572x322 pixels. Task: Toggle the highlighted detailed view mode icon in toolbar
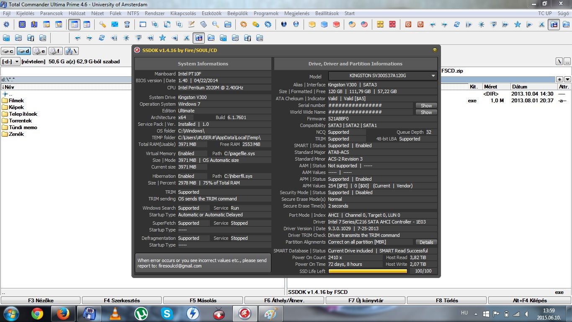click(75, 24)
